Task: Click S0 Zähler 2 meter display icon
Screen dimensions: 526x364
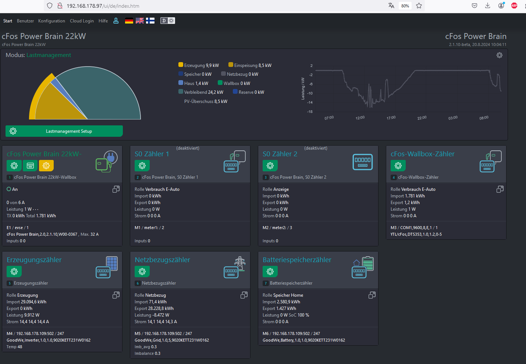Action: pyautogui.click(x=363, y=161)
